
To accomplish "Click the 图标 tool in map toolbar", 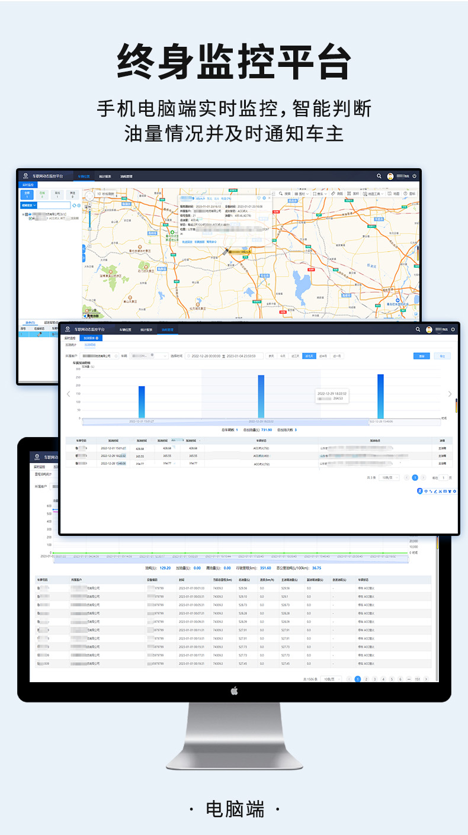I will (409, 193).
